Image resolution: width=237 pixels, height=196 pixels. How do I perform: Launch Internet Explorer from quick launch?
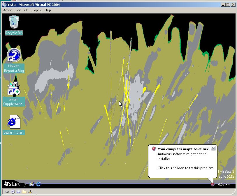click(39, 184)
